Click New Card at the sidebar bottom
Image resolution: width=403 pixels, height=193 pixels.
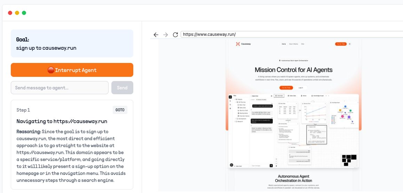pyautogui.click(x=238, y=166)
